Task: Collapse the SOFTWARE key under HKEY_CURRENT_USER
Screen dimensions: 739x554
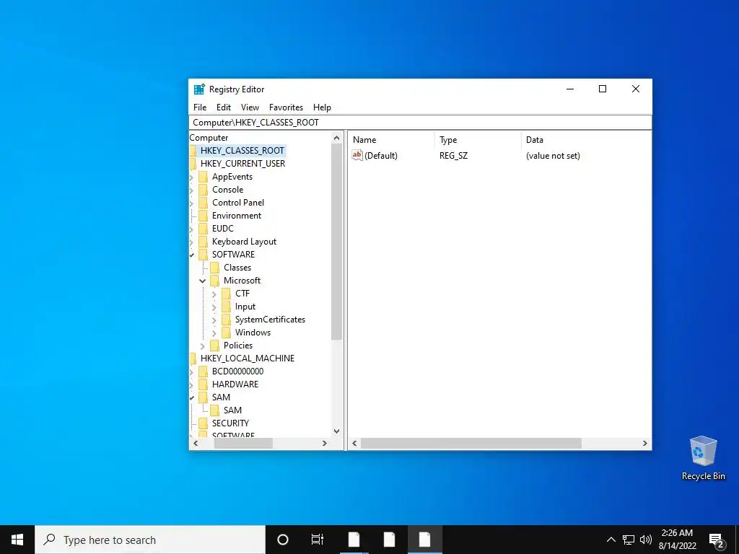Action: point(192,255)
